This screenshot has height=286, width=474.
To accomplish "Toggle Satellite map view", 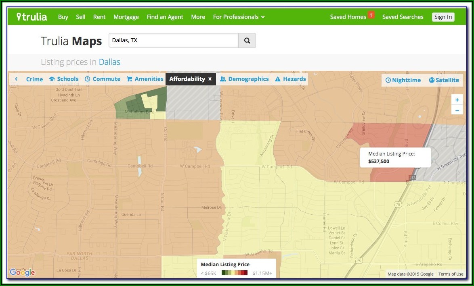I will click(444, 80).
